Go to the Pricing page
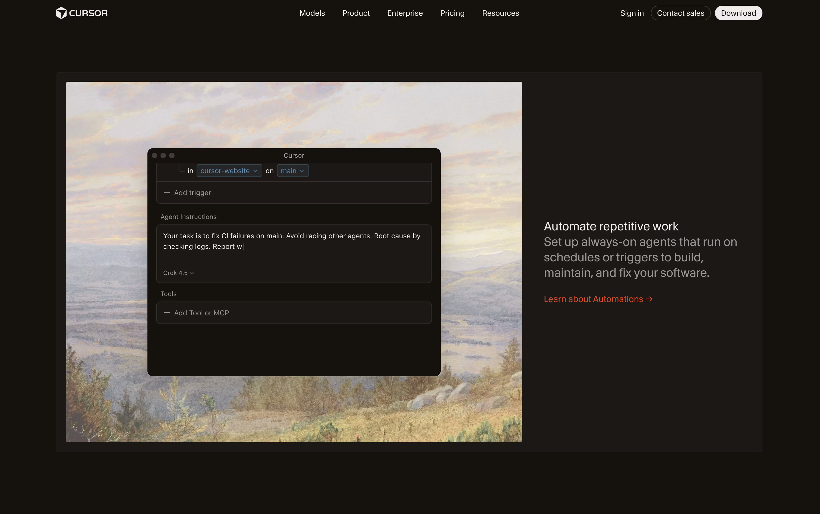 (x=452, y=13)
